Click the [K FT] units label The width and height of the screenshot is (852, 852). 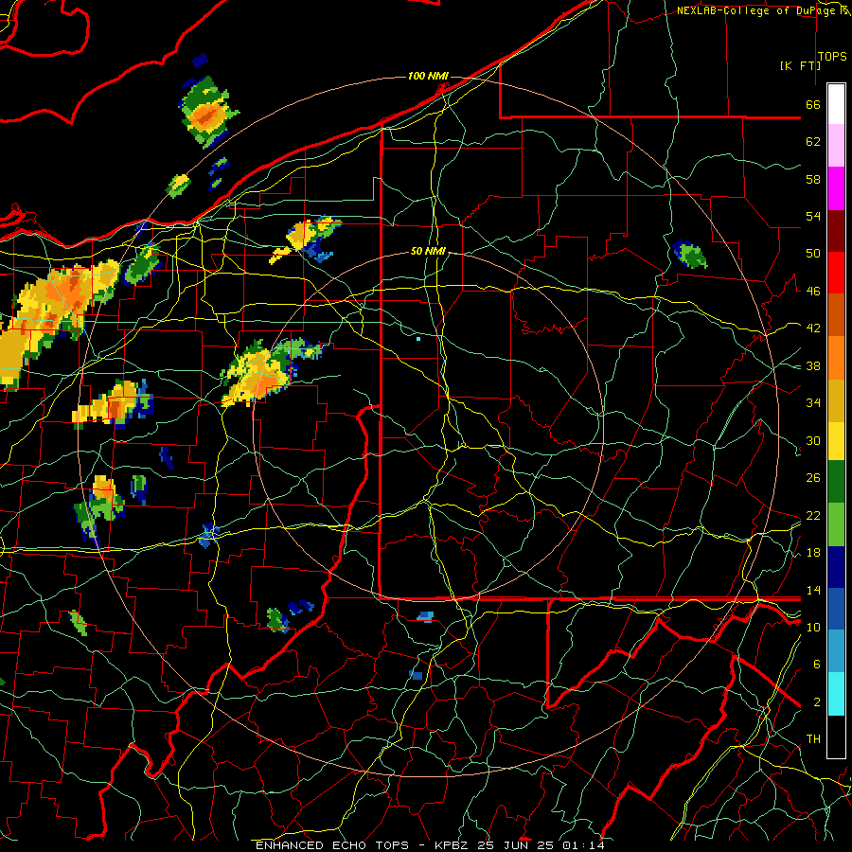[800, 65]
